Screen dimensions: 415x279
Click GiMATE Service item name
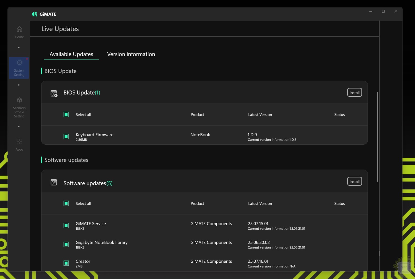91,224
